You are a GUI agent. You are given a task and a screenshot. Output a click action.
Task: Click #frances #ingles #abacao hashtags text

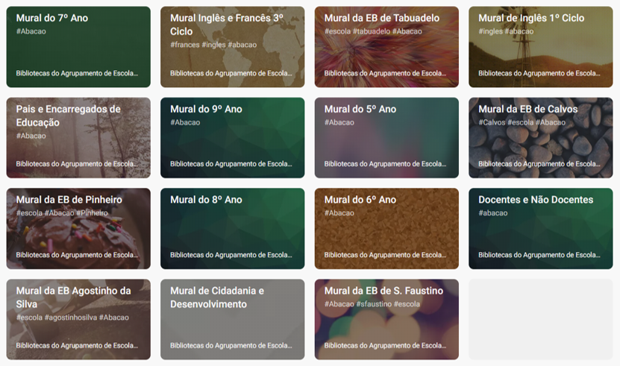(213, 45)
